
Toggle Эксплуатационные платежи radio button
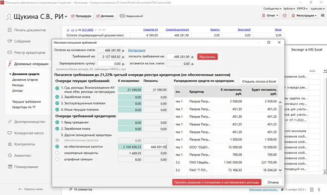[57, 103]
